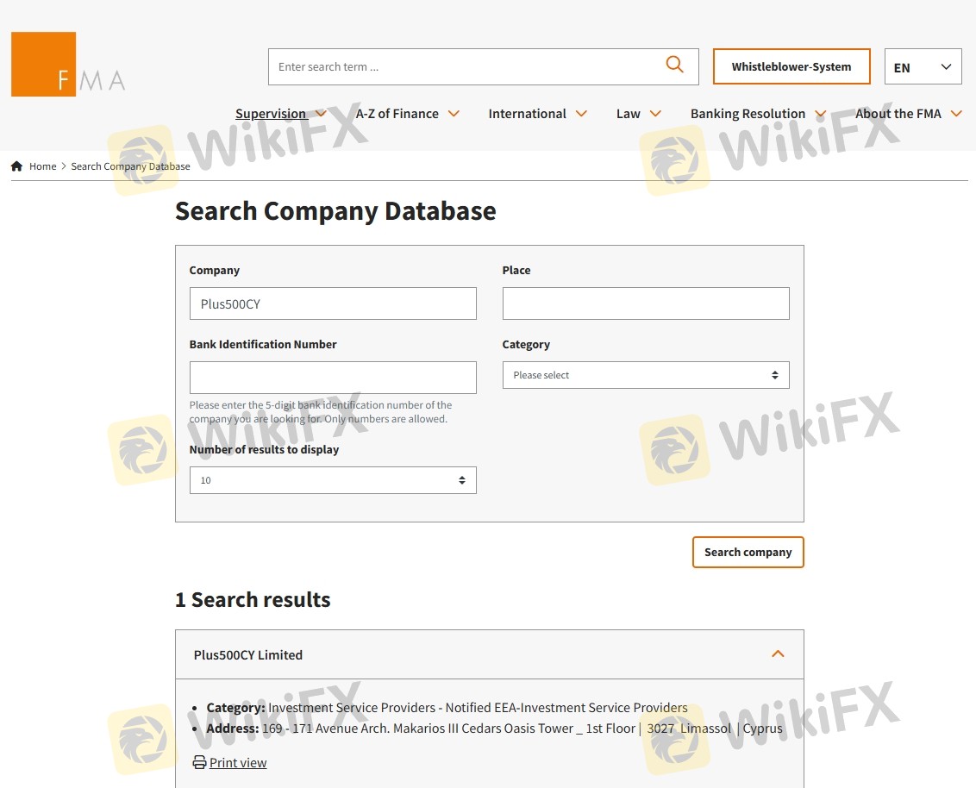The width and height of the screenshot is (976, 788).
Task: Click the home icon in breadcrumb
Action: (16, 166)
